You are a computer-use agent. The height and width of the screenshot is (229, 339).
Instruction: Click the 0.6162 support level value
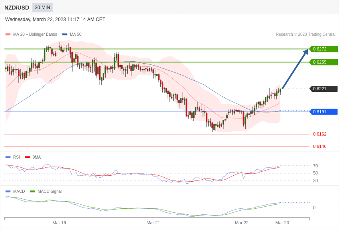tap(320, 134)
